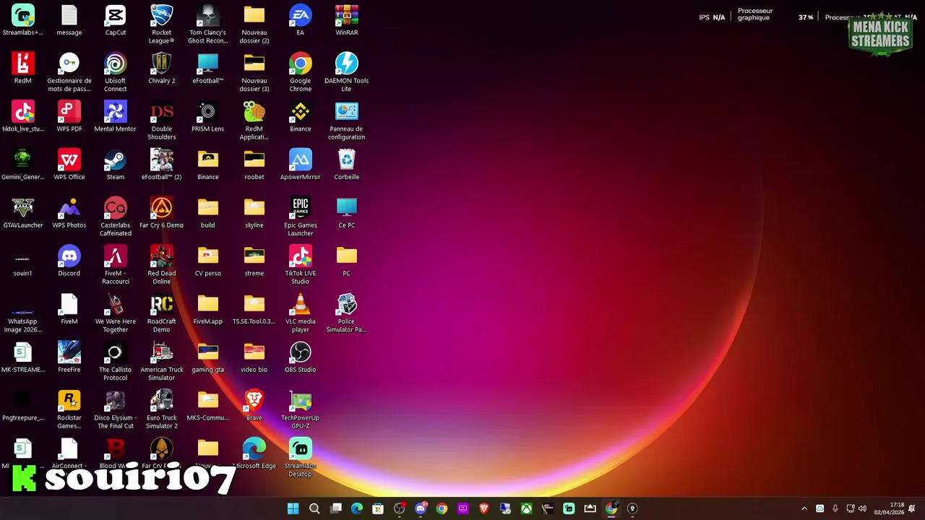Open the EA app shortcut
The image size is (925, 520).
[x=301, y=20]
